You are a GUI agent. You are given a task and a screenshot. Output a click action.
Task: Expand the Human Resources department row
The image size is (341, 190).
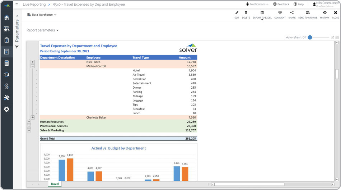pyautogui.click(x=29, y=122)
